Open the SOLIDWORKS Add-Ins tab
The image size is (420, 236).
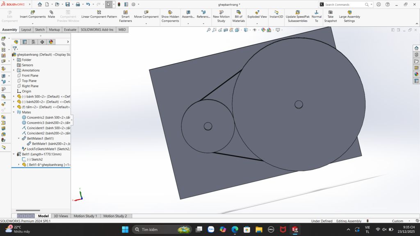point(97,29)
